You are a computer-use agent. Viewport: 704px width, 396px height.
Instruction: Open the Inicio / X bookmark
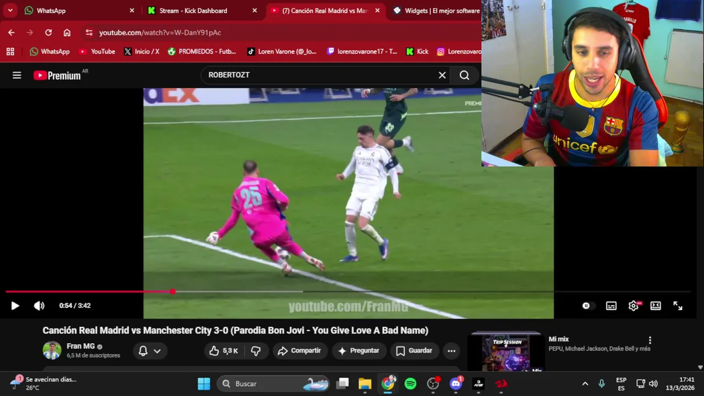[141, 51]
